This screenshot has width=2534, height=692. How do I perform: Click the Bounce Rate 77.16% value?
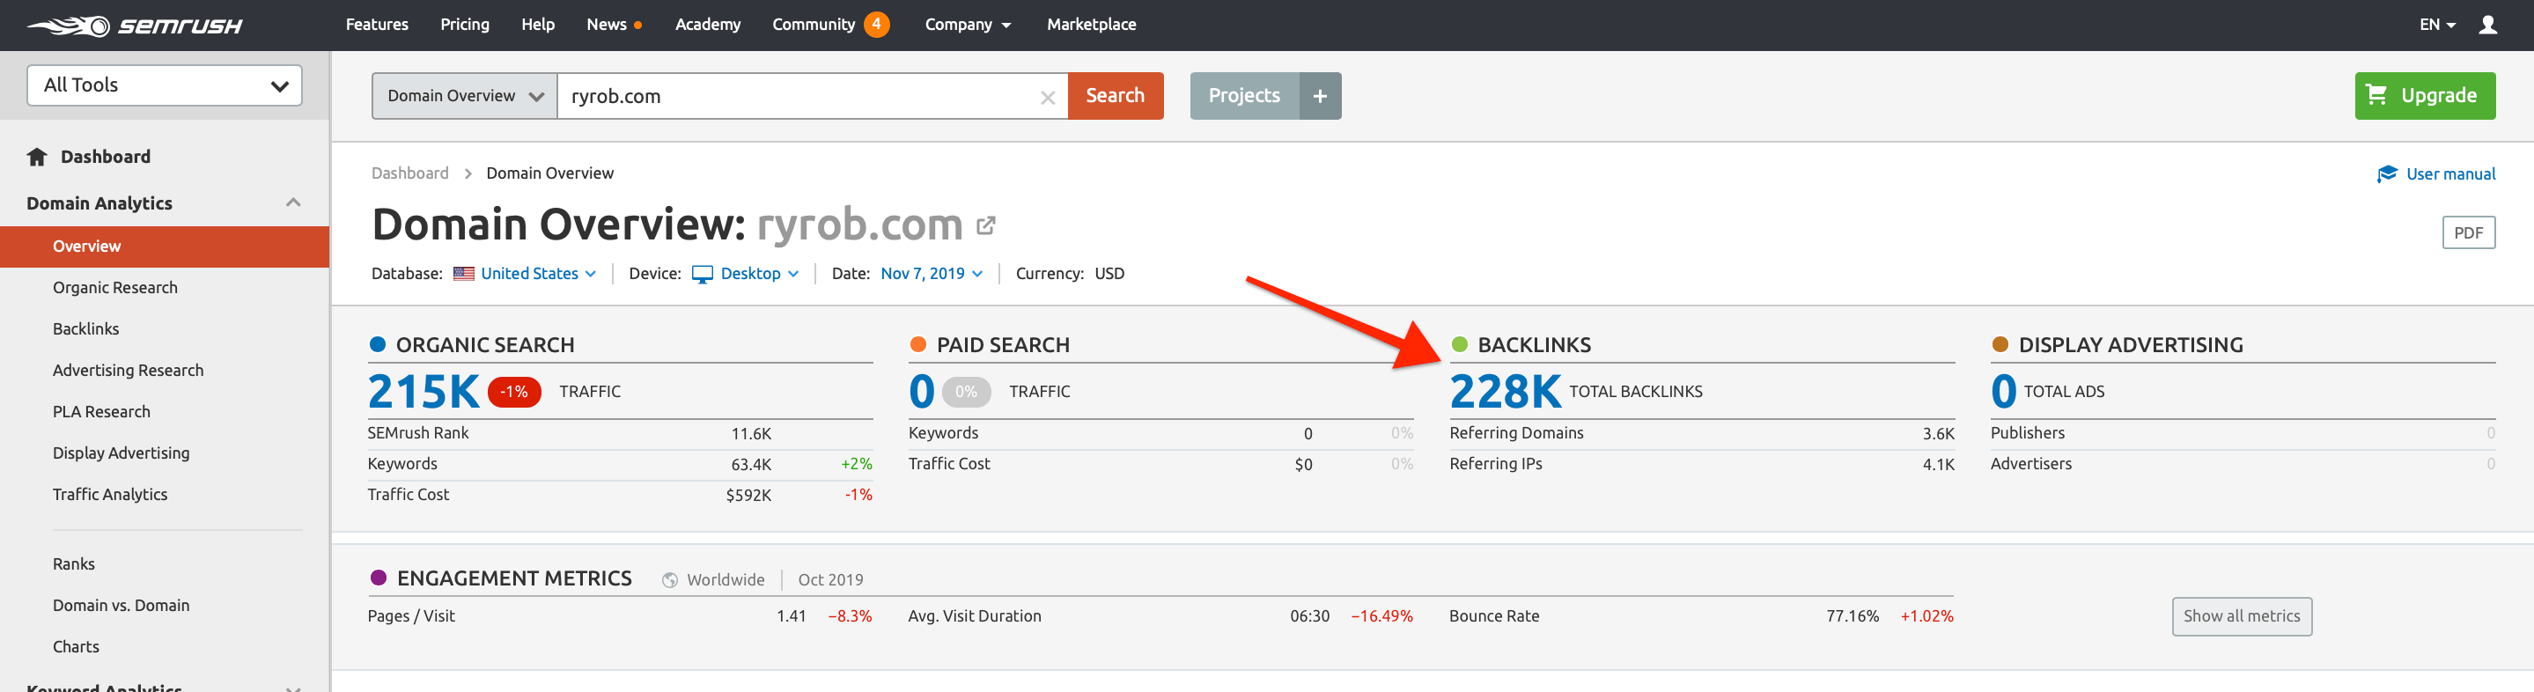(1852, 616)
